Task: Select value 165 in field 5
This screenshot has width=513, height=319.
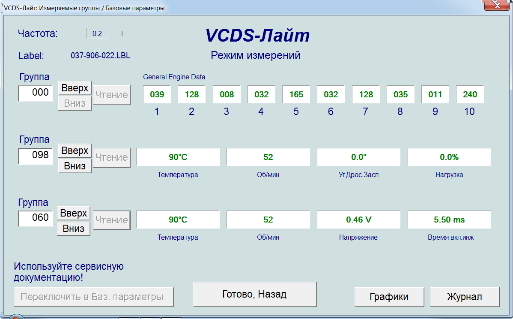Action: click(296, 94)
